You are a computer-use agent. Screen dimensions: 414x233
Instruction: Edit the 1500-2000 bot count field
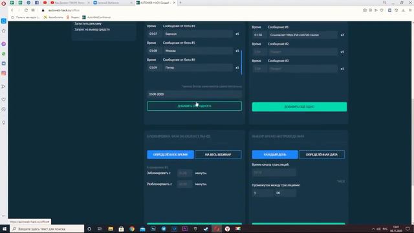[x=194, y=94]
